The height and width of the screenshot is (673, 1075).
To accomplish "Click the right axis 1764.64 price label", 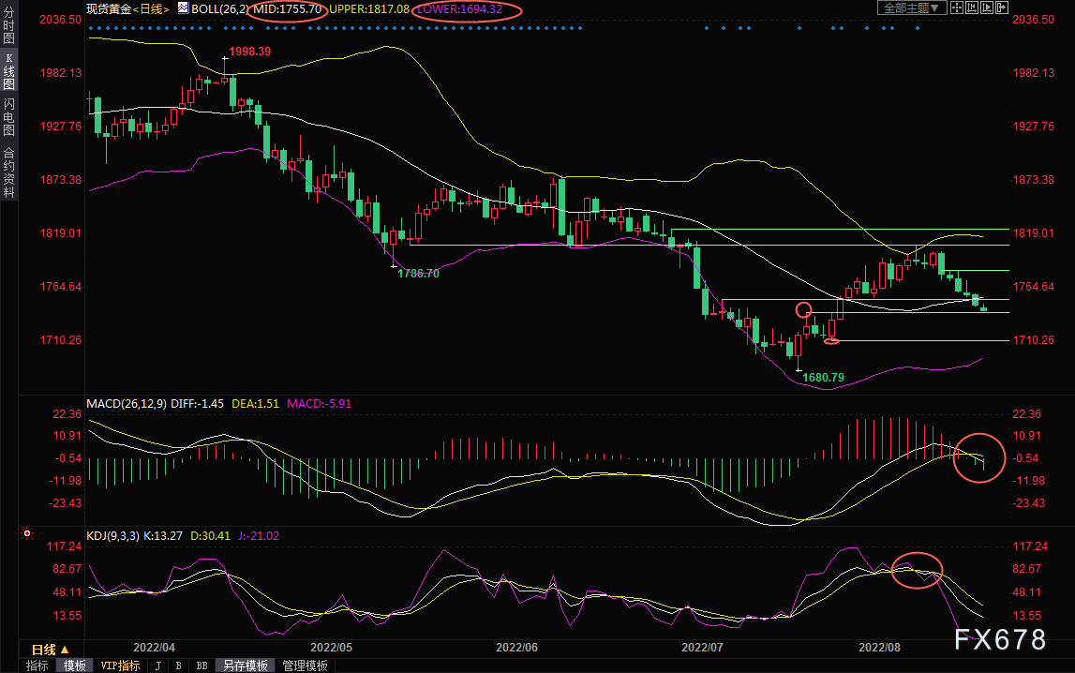I will 1034,287.
